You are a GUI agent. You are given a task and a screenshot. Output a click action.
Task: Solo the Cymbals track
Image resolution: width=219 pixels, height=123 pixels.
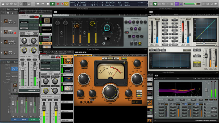click(x=12, y=43)
